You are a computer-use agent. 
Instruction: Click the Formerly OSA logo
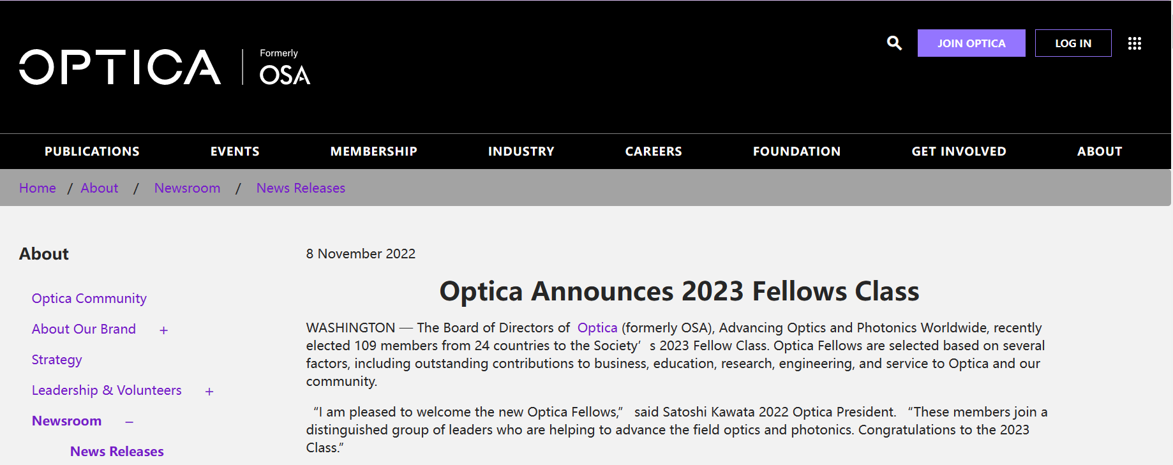tap(285, 67)
